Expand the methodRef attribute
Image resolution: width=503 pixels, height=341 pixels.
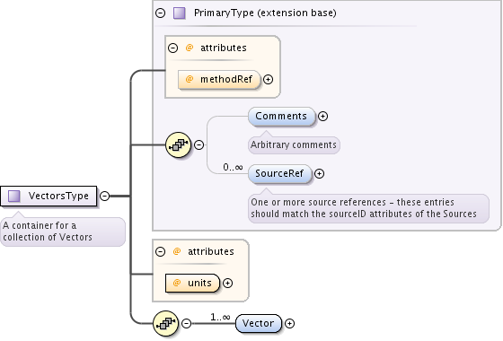[x=269, y=79]
